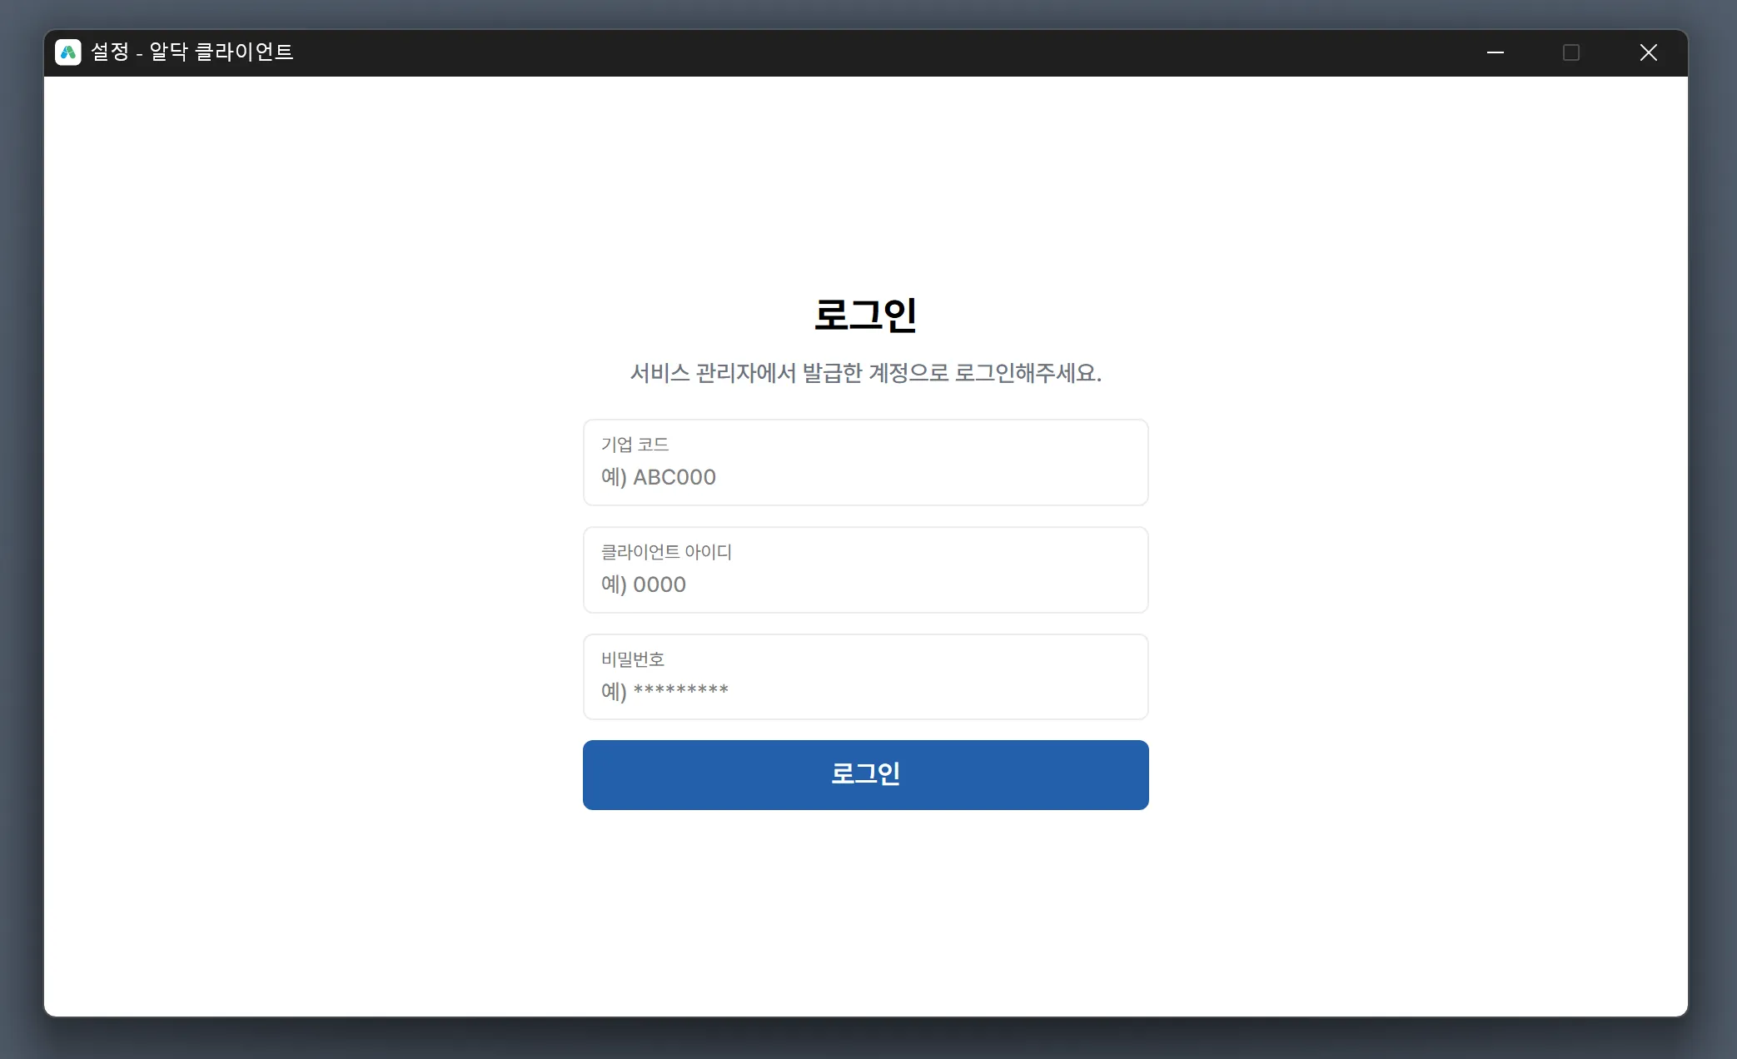Click the 비밀번호 label text
Image resolution: width=1737 pixels, height=1059 pixels.
(x=633, y=659)
